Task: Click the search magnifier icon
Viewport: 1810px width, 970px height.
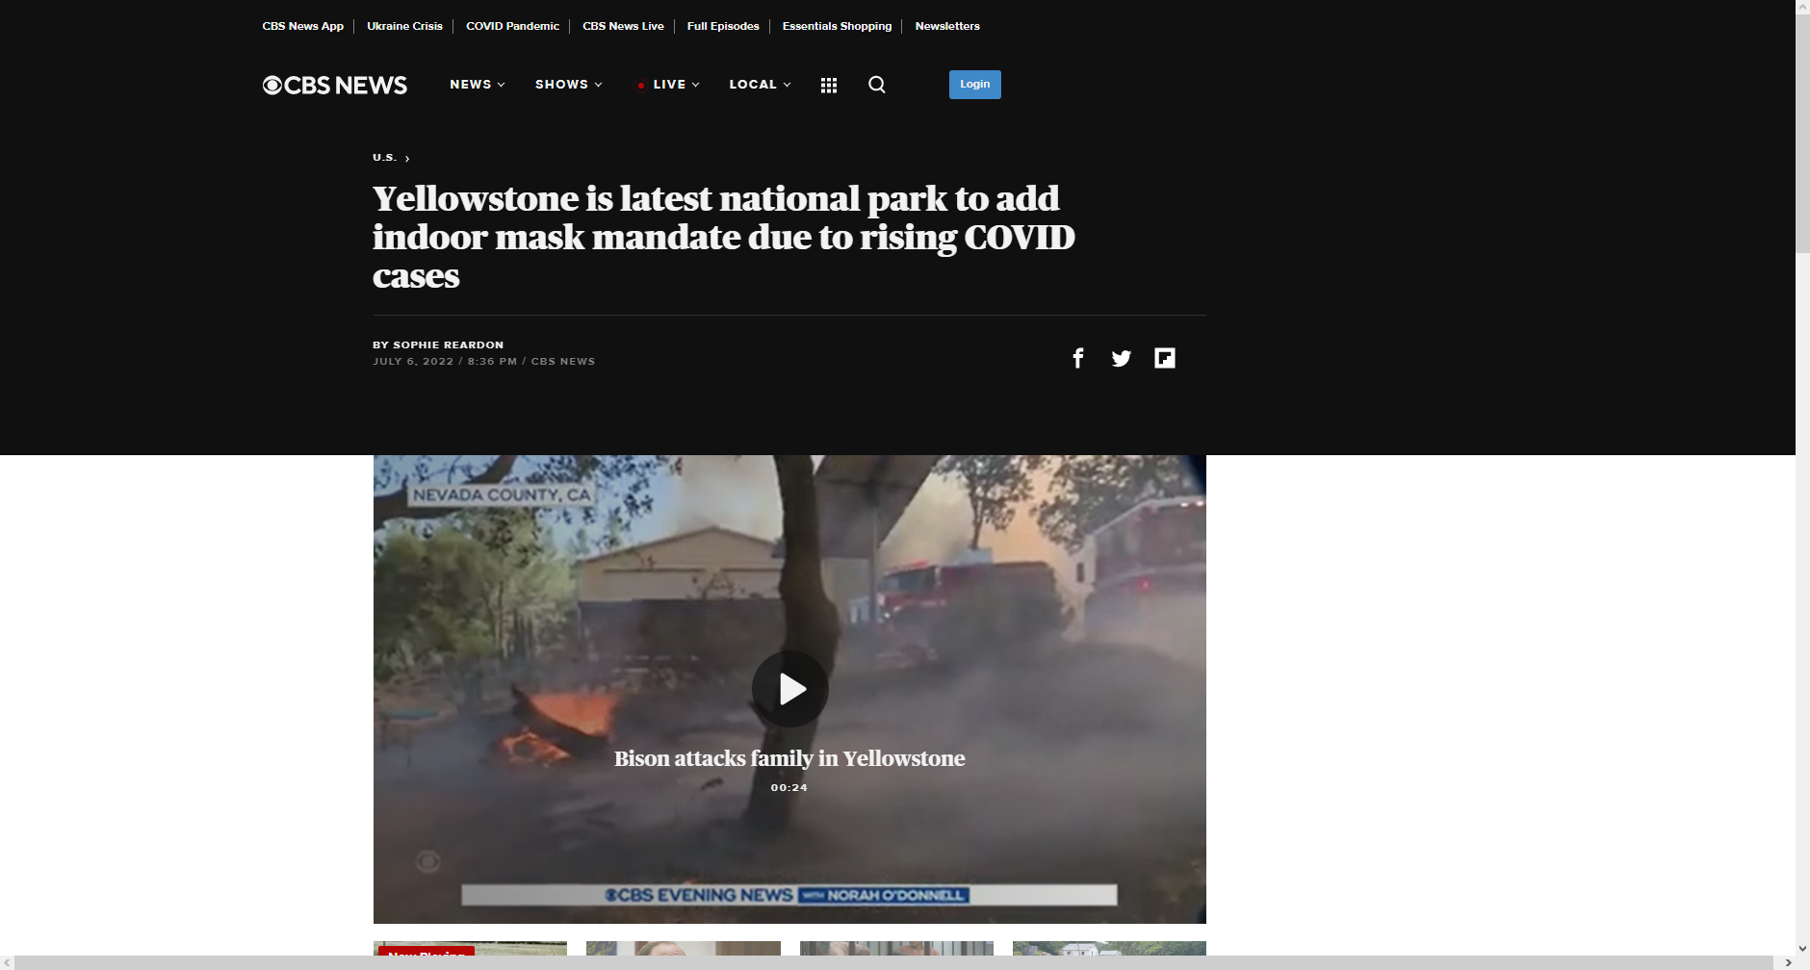Action: pos(876,85)
